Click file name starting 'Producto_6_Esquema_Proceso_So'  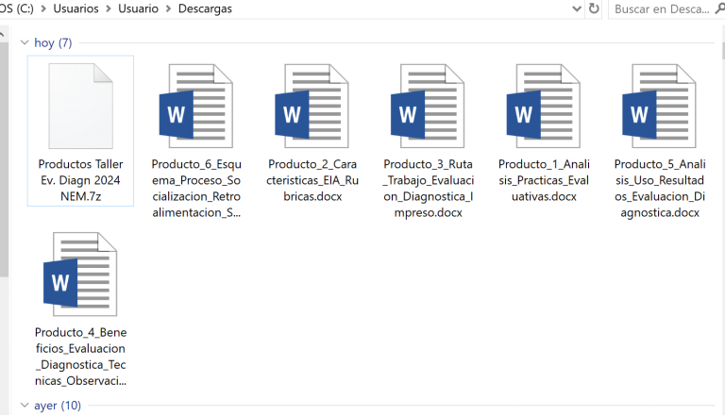(196, 188)
